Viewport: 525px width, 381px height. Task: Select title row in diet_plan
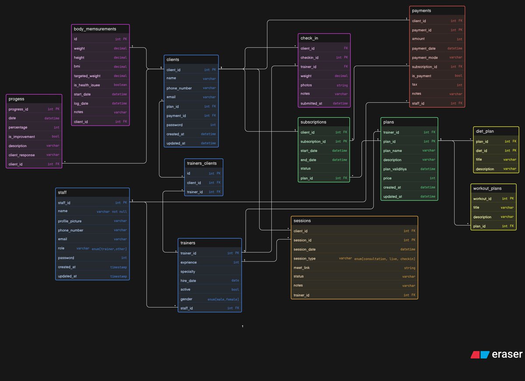pyautogui.click(x=496, y=160)
